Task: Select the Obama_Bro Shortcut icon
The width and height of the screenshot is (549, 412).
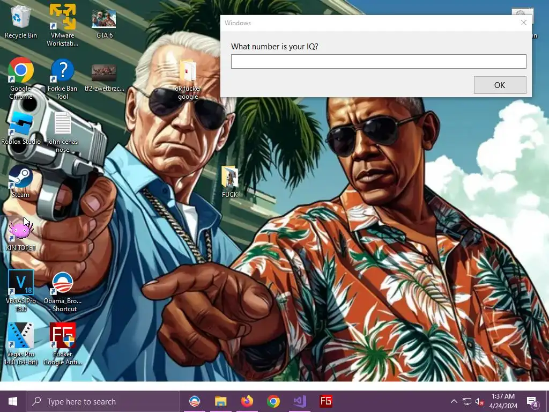Action: point(62,291)
